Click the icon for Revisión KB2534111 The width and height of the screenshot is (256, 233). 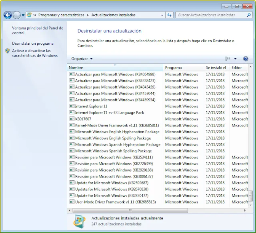[72, 157]
